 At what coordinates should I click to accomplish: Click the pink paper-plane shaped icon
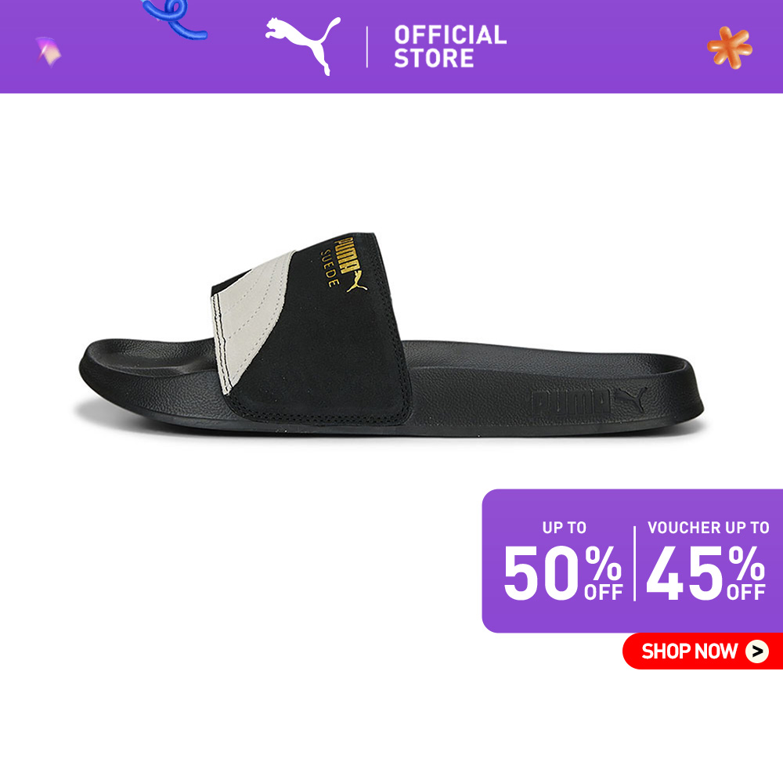coord(49,51)
